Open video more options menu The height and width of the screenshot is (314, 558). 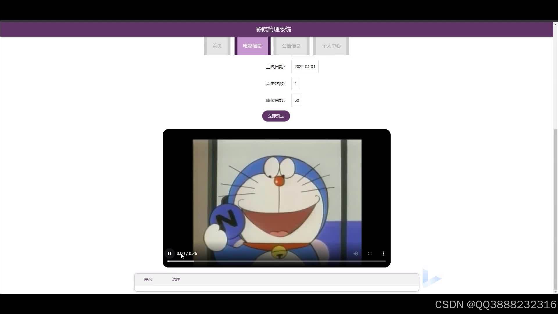coord(384,254)
